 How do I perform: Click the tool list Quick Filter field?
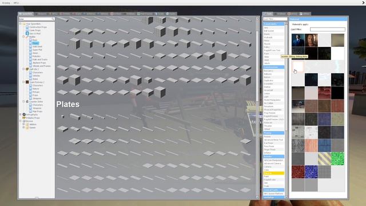[x=275, y=19]
